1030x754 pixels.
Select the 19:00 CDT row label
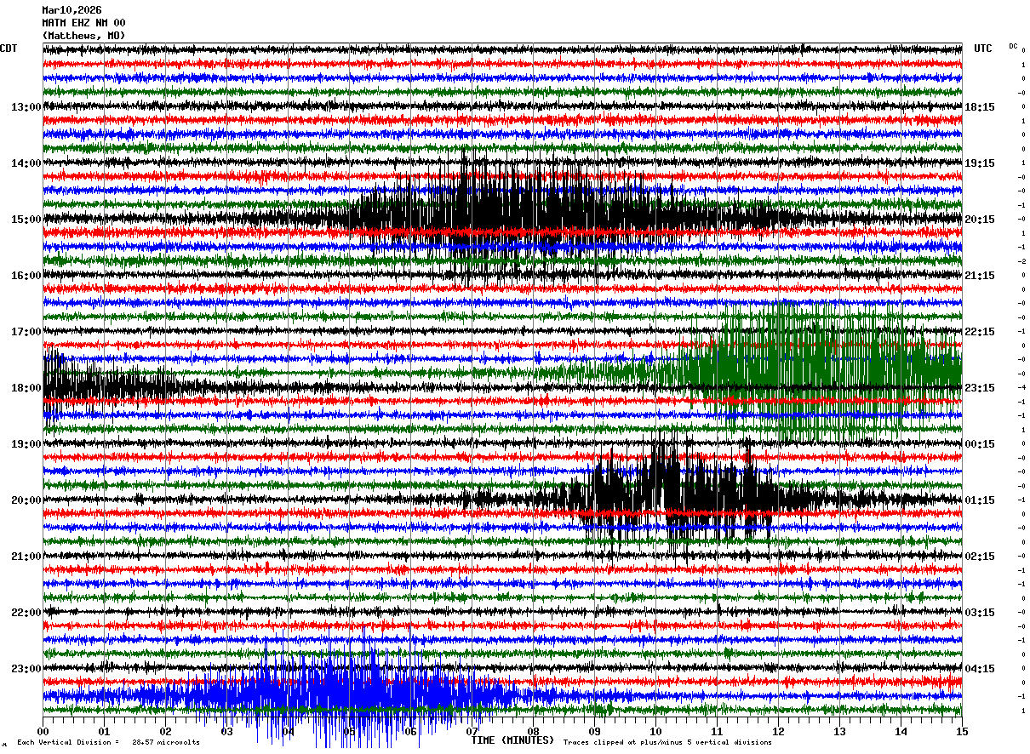point(26,444)
